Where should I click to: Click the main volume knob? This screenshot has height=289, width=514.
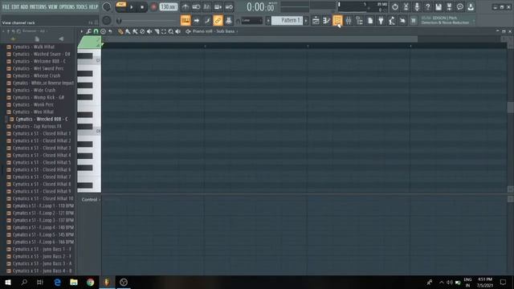(107, 6)
